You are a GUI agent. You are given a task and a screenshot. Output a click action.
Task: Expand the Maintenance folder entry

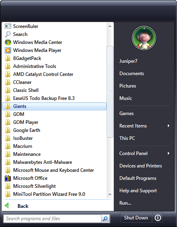pos(54,154)
